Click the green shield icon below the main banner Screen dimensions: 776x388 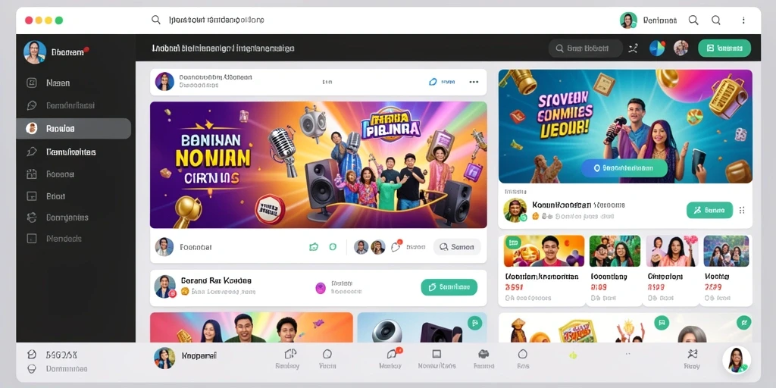pyautogui.click(x=333, y=246)
